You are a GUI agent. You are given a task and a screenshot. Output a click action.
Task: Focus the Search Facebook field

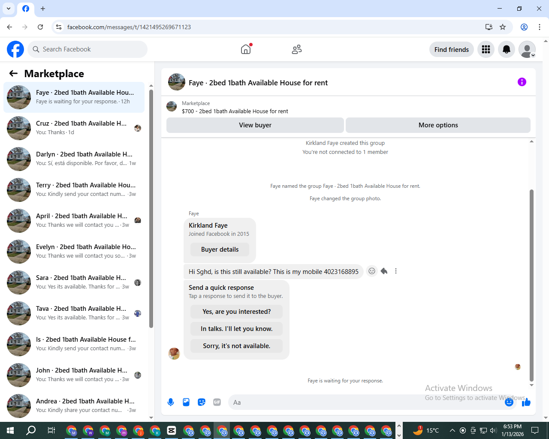(87, 49)
